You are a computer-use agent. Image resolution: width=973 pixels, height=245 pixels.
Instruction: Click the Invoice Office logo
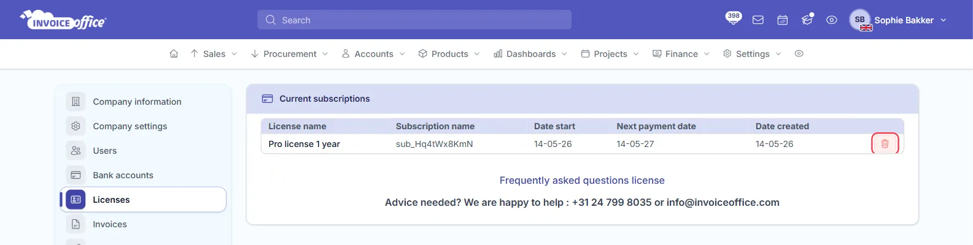[63, 20]
